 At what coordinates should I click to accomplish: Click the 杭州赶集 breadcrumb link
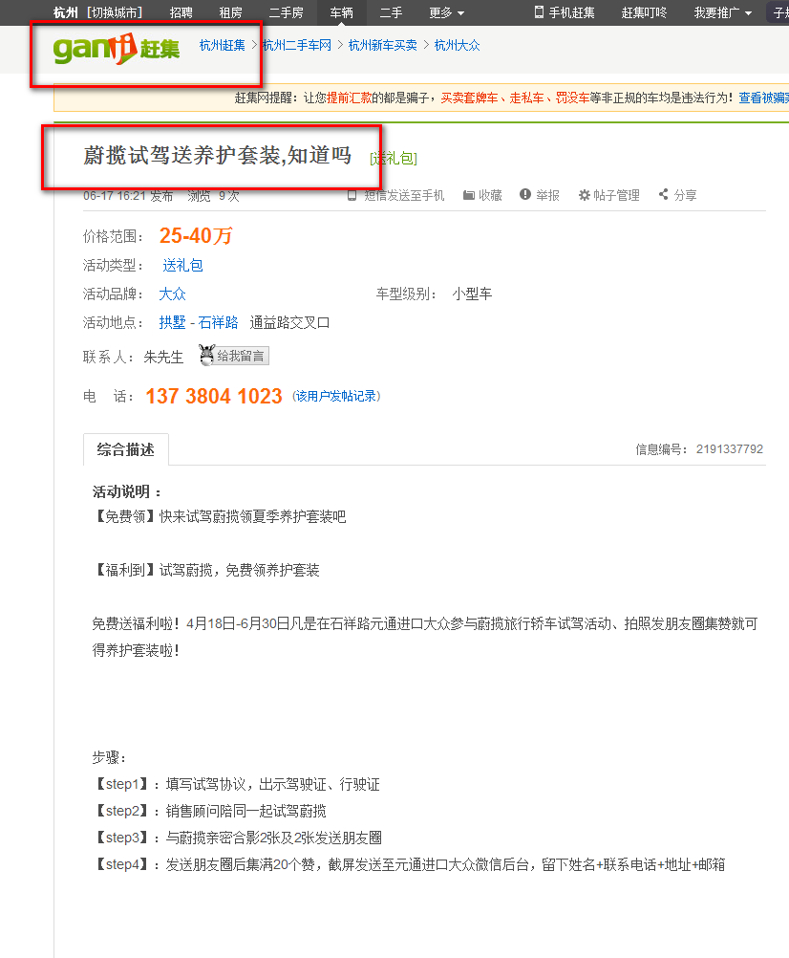tap(223, 45)
